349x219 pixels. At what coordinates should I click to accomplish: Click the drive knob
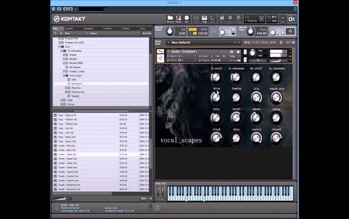tap(216, 97)
